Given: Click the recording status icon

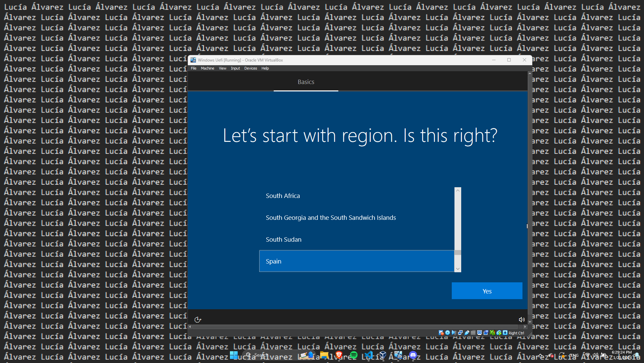Looking at the screenshot, I should coord(486,333).
